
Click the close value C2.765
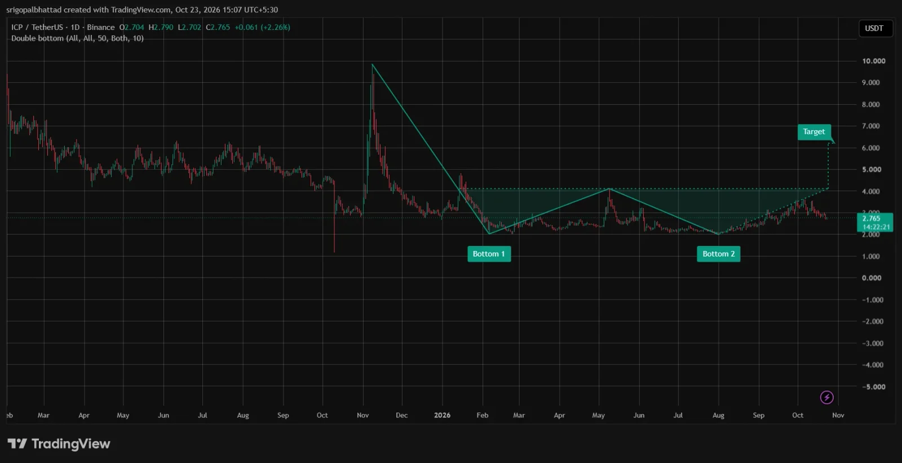coord(218,27)
